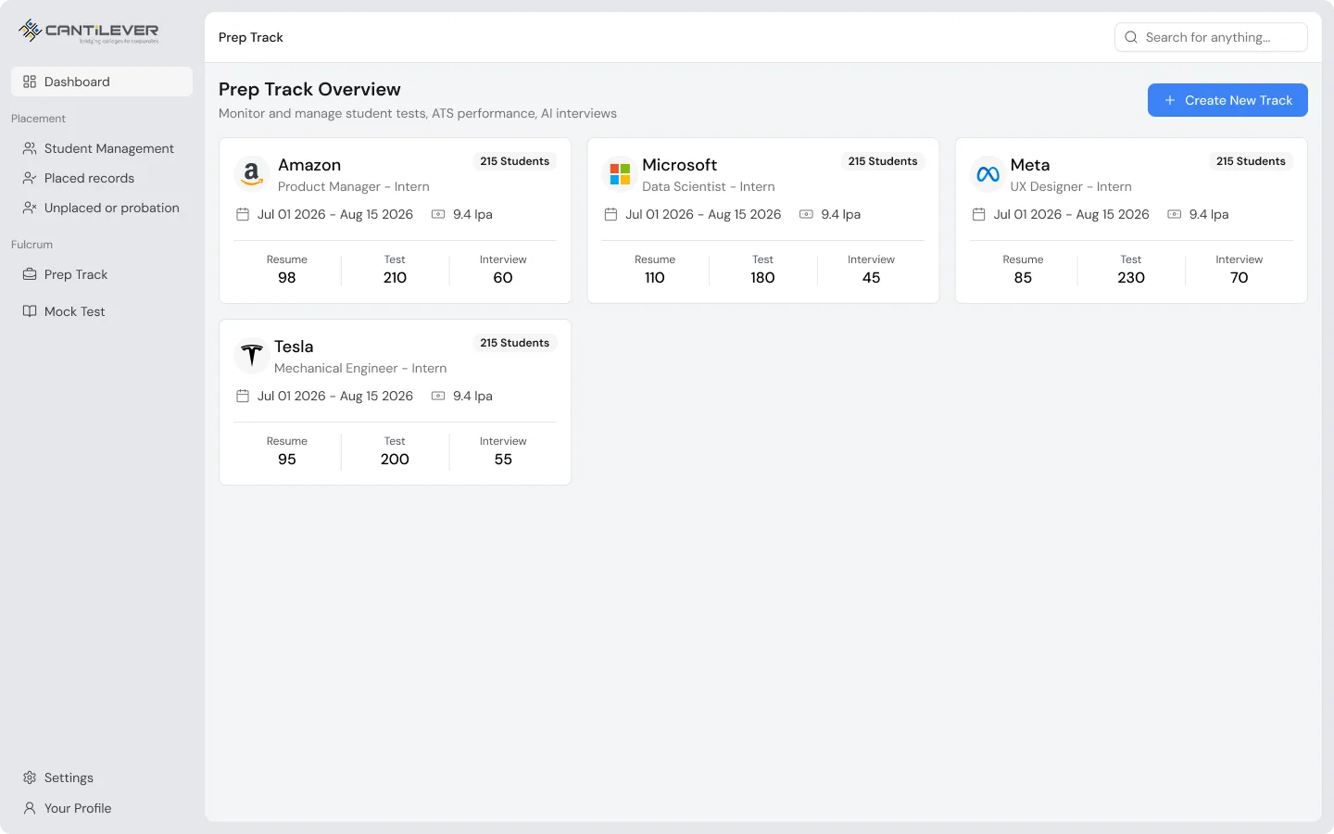Image resolution: width=1334 pixels, height=834 pixels.
Task: Click Amazon's Interview count 60
Action: tap(503, 278)
